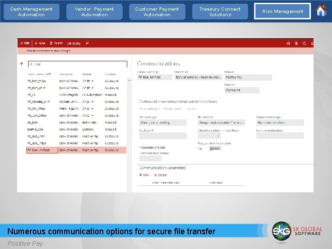
Task: Open the File complete dropdown
Action: (x=221, y=123)
